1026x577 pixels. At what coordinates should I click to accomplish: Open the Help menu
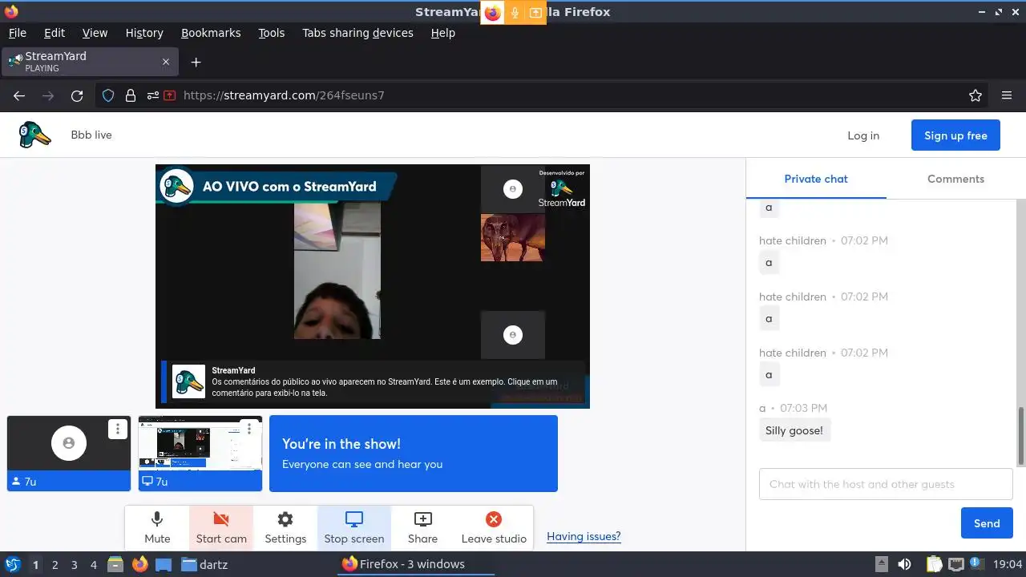443,33
